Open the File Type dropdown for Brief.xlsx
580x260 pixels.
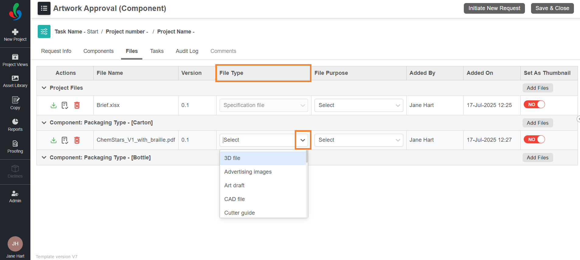[x=264, y=105]
